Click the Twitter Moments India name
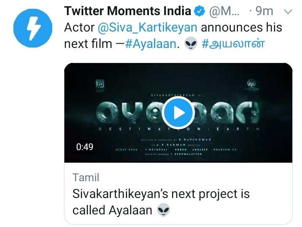Viewport: 302px width, 227px height. pyautogui.click(x=127, y=11)
